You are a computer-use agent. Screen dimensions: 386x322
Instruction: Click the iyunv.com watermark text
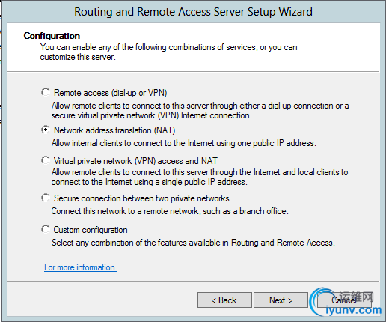[354, 310]
